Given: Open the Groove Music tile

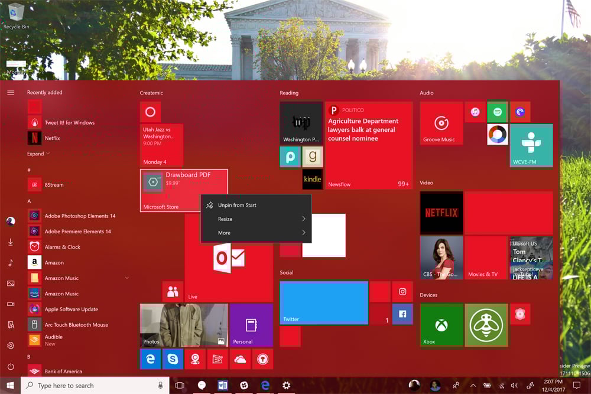Looking at the screenshot, I should 441,123.
